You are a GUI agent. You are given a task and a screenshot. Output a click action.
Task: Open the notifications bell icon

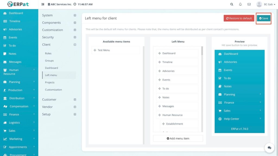240,4
